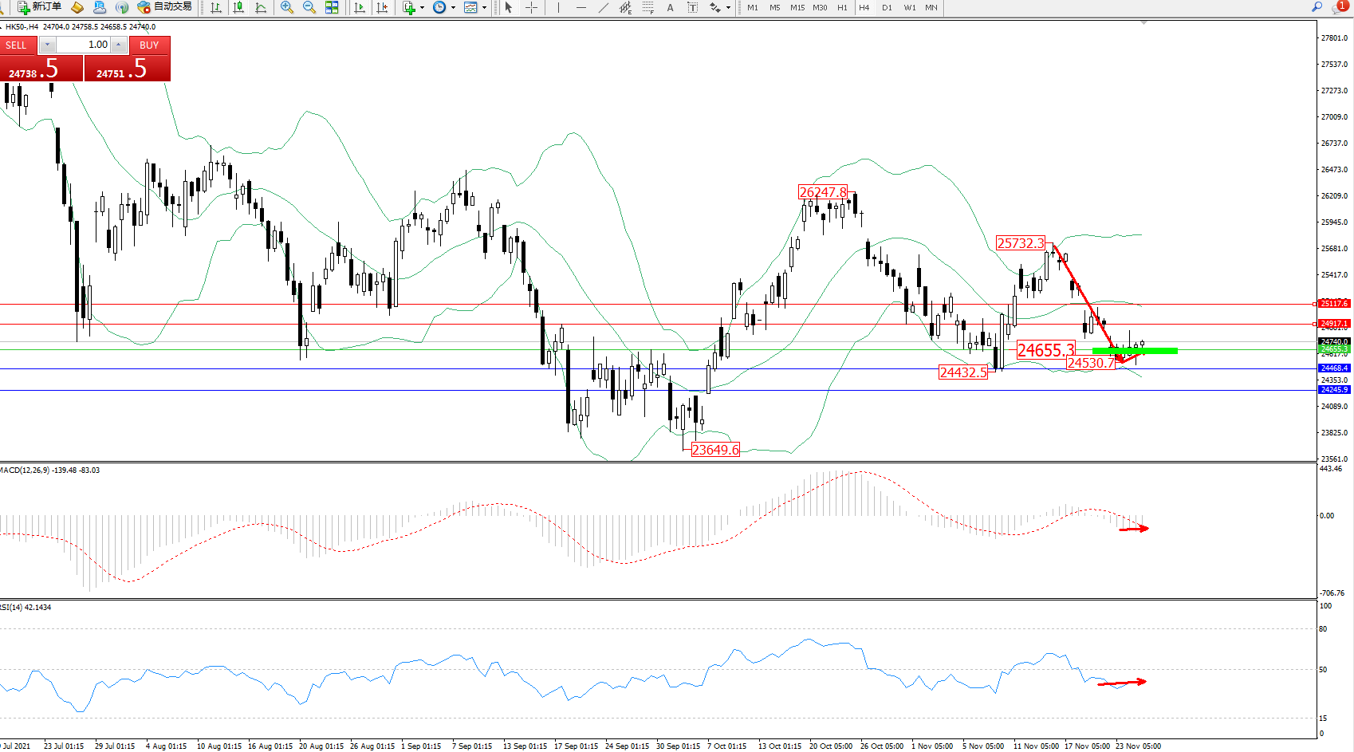
Task: Click the lot volume input field
Action: coord(84,45)
